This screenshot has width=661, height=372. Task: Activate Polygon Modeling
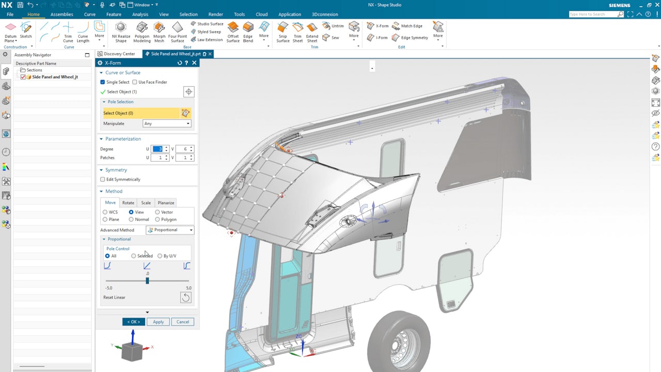(x=141, y=31)
